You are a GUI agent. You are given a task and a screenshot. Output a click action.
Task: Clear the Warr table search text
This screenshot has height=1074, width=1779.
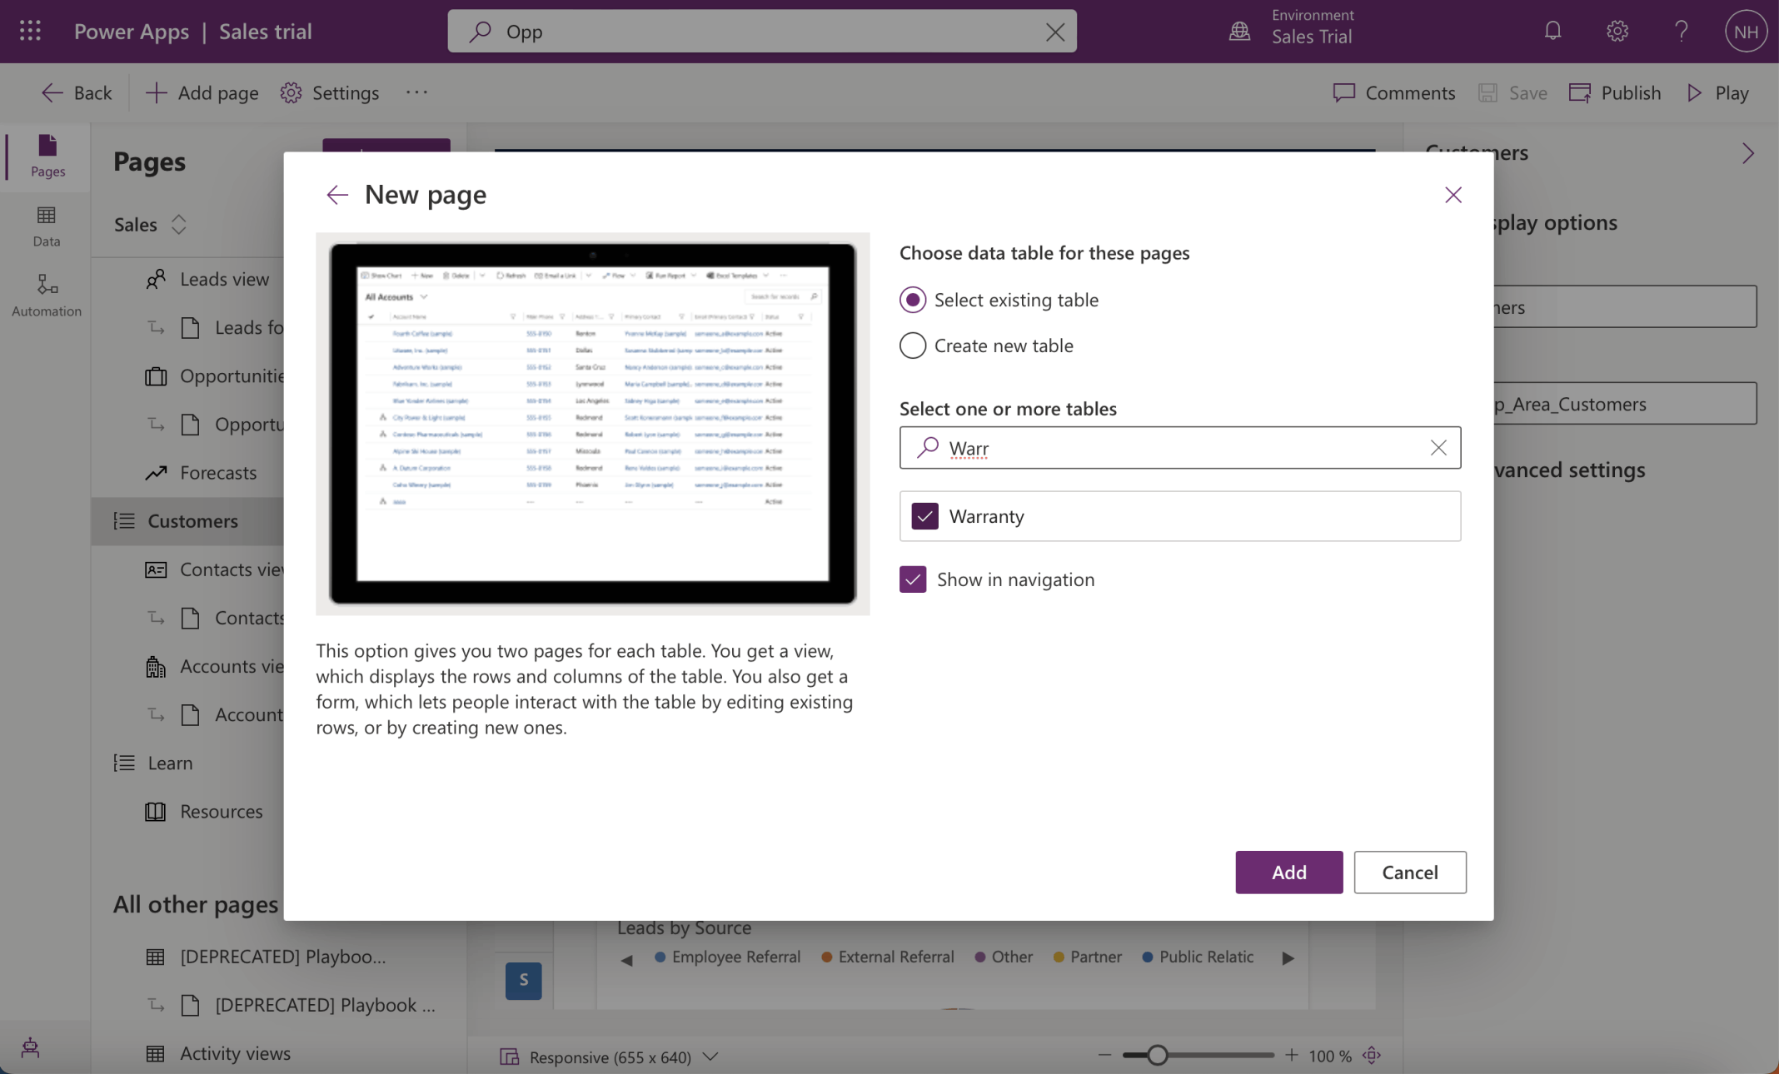click(x=1438, y=448)
